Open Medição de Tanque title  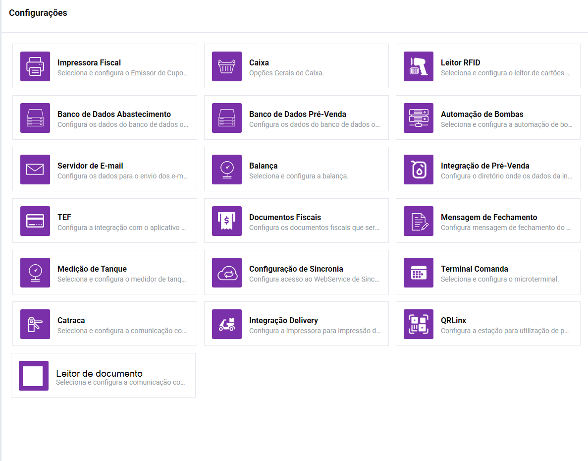92,269
